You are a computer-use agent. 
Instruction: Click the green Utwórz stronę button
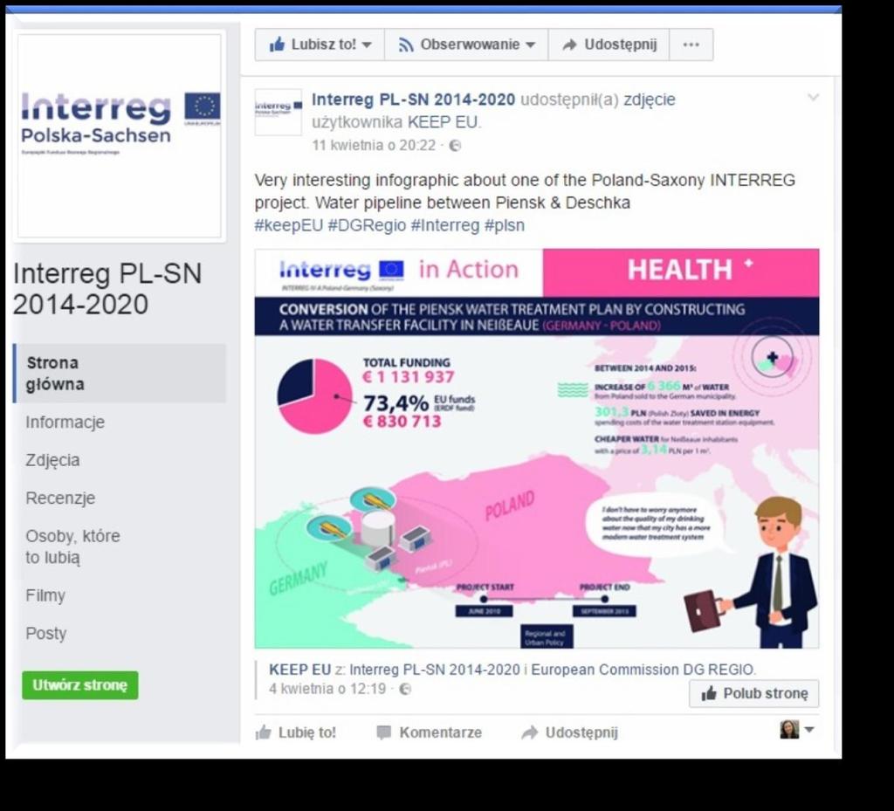coord(79,685)
